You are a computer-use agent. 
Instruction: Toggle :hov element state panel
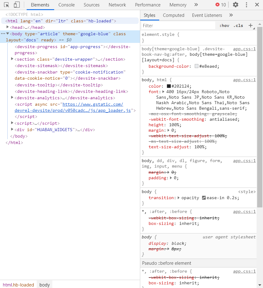point(224,26)
